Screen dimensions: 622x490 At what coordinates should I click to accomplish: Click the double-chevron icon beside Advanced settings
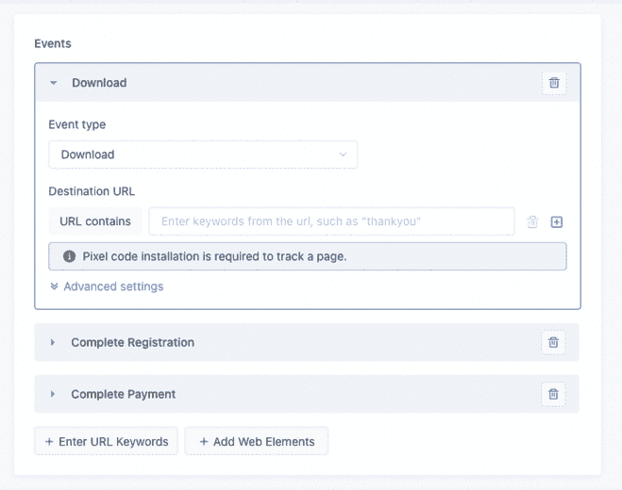point(55,286)
